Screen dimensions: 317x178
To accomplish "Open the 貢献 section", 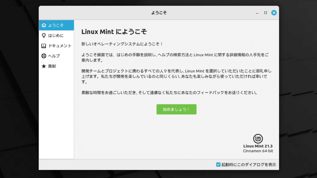I will [56, 66].
